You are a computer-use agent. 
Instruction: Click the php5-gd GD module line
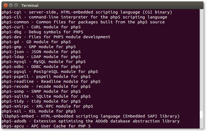[36, 42]
